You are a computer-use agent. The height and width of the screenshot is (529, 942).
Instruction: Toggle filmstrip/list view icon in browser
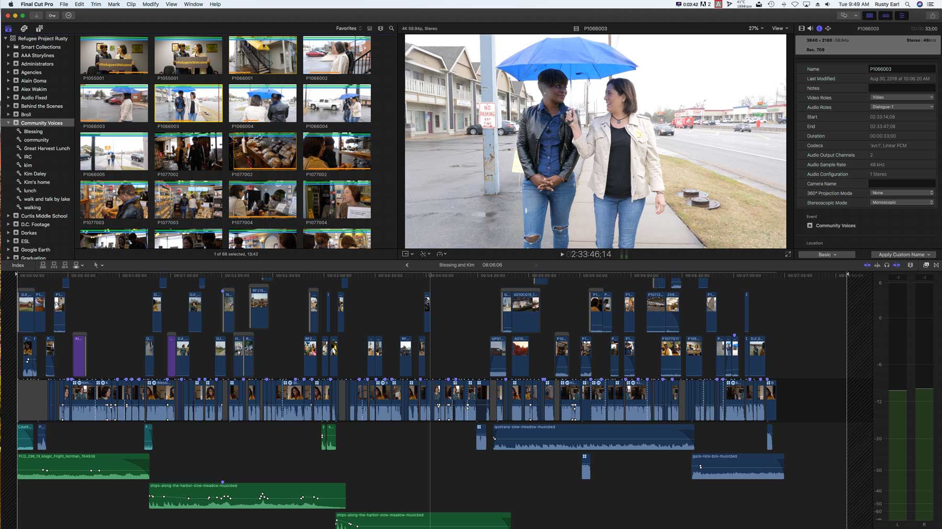tap(369, 29)
